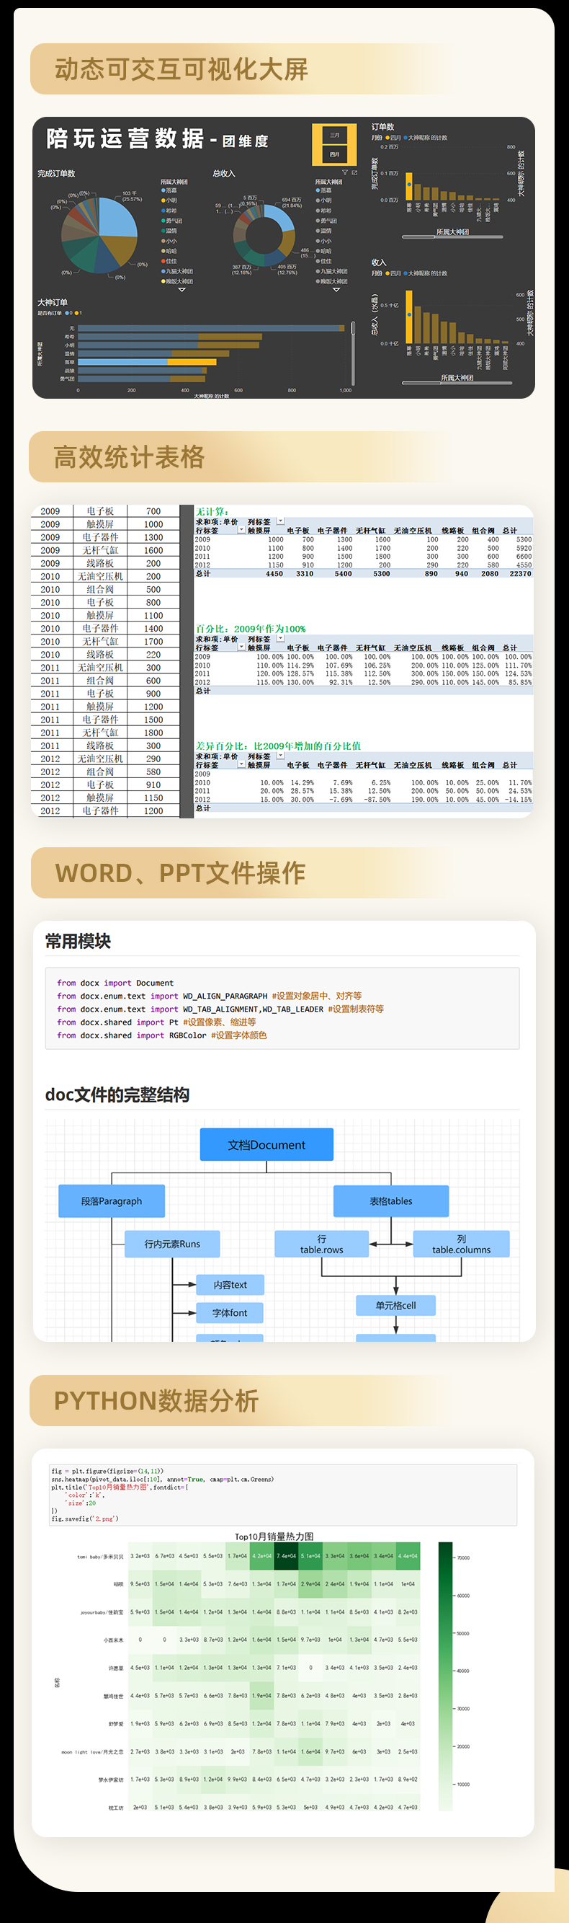Image resolution: width=569 pixels, height=1923 pixels.
Task: Click code line importing WD_ALIGN_PARAGRAPH
Action: point(209,996)
